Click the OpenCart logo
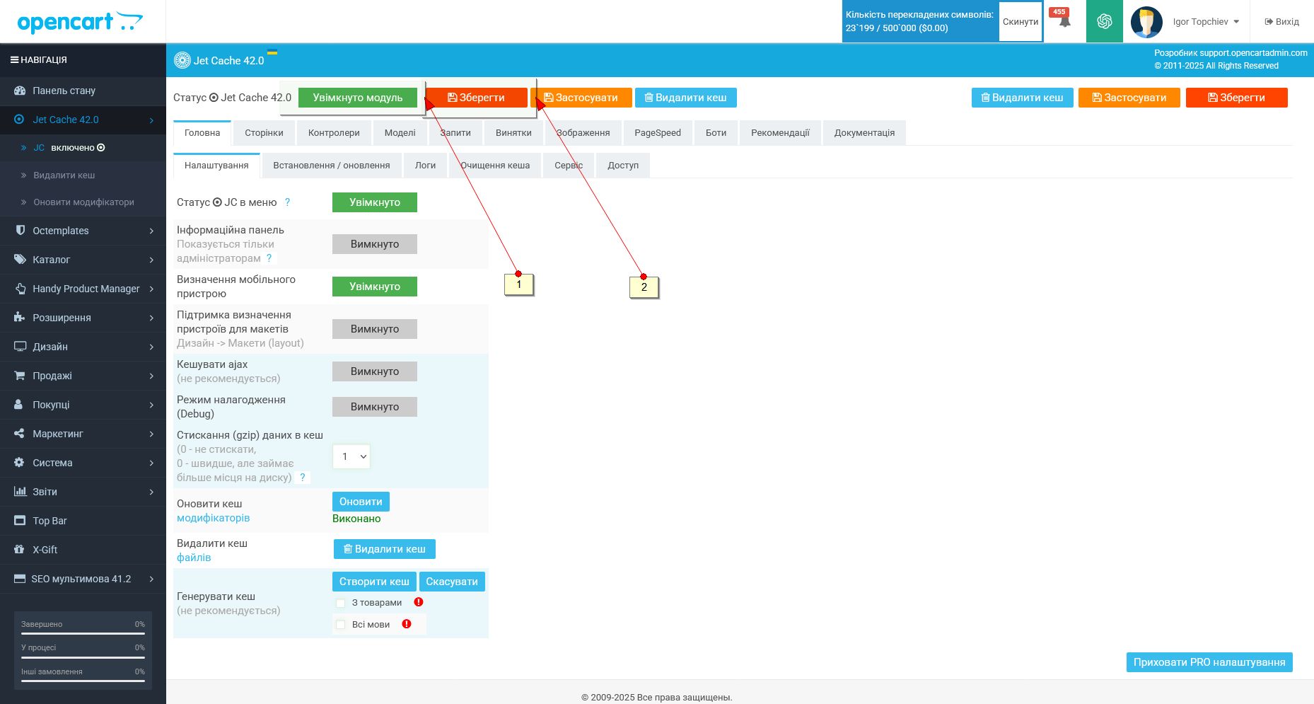Image resolution: width=1314 pixels, height=704 pixels. pos(80,22)
